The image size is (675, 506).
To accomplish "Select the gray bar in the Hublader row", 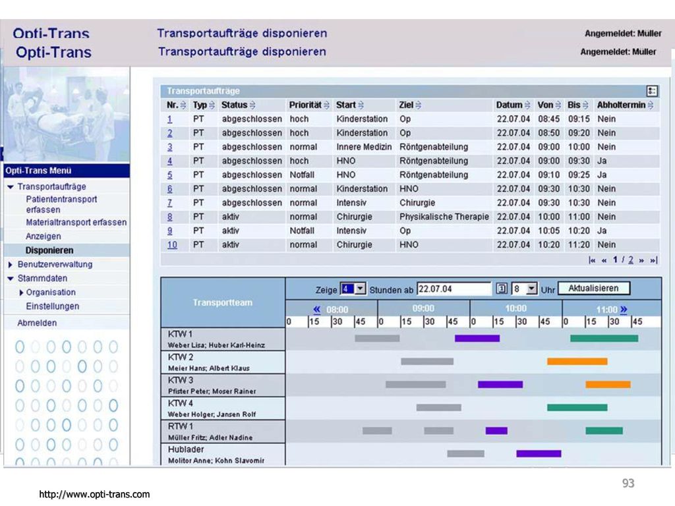I will coord(466,453).
